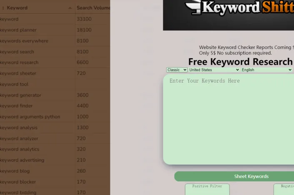The image size is (294, 195).
Task: Select the 'keyword blog' row
Action: tap(55, 171)
